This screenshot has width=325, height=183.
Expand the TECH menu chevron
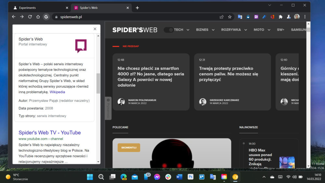[188, 30]
